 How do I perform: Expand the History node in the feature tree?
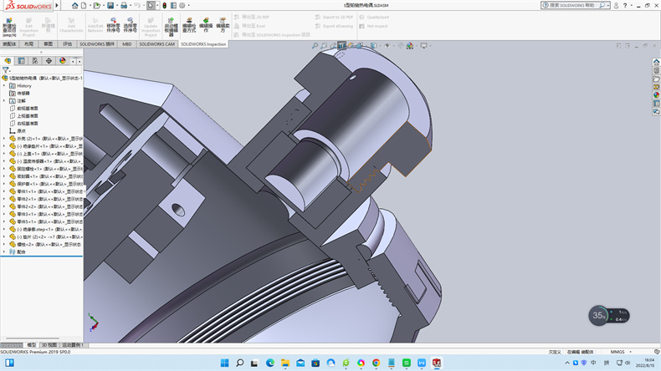(x=3, y=85)
